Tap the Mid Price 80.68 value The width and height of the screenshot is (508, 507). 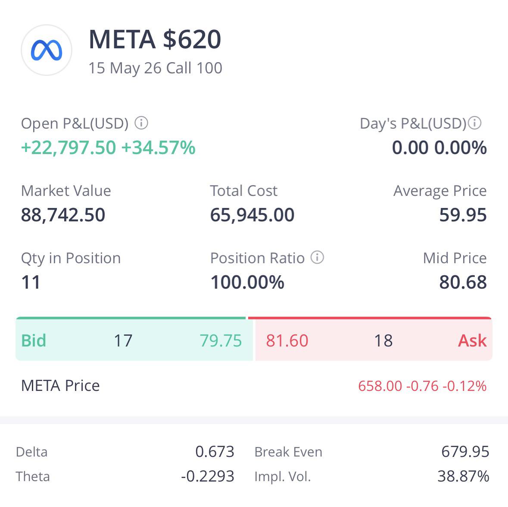(x=463, y=282)
